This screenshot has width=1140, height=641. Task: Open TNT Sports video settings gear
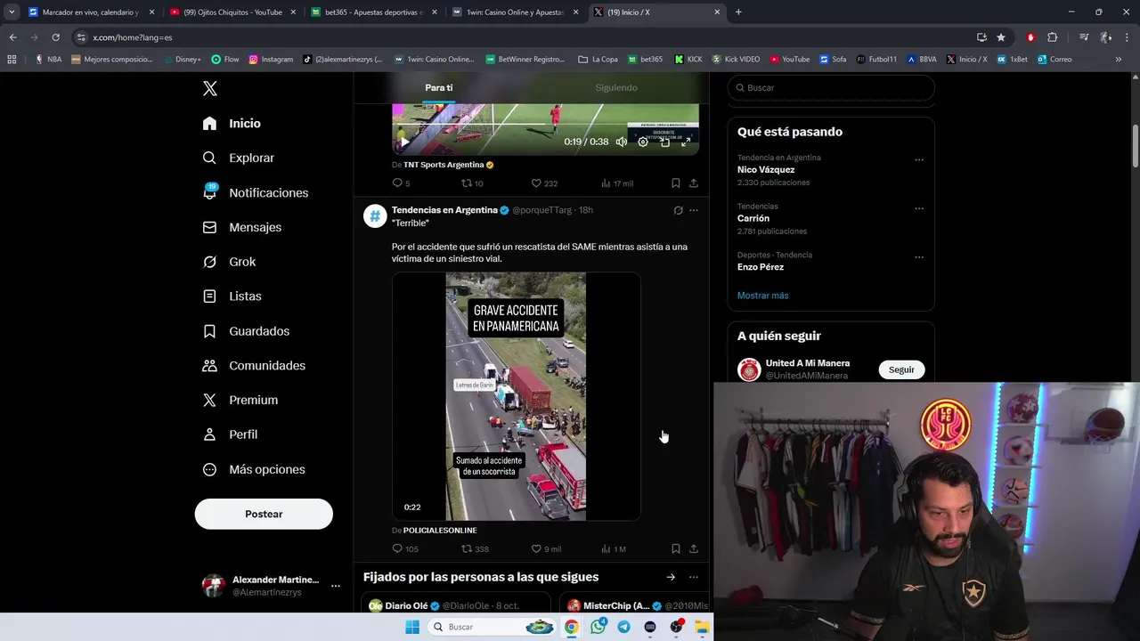click(643, 142)
